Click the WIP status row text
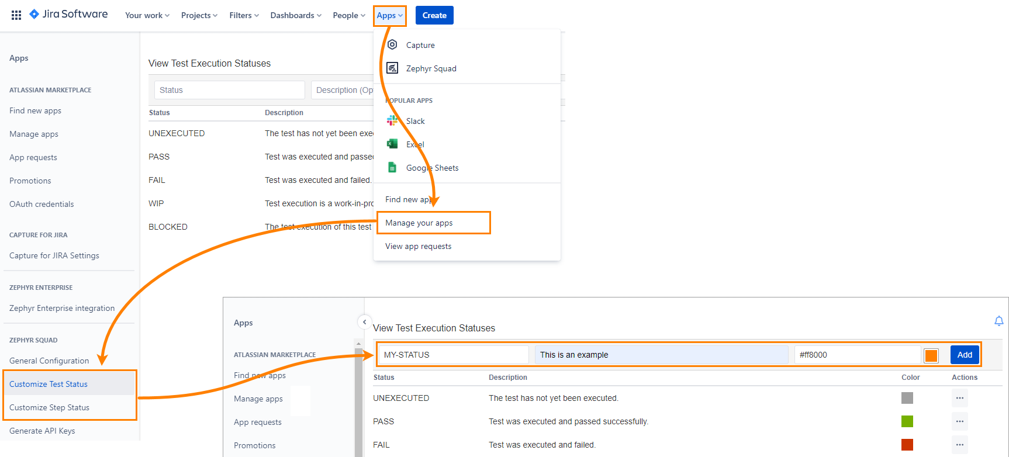Image resolution: width=1009 pixels, height=457 pixels. (156, 203)
